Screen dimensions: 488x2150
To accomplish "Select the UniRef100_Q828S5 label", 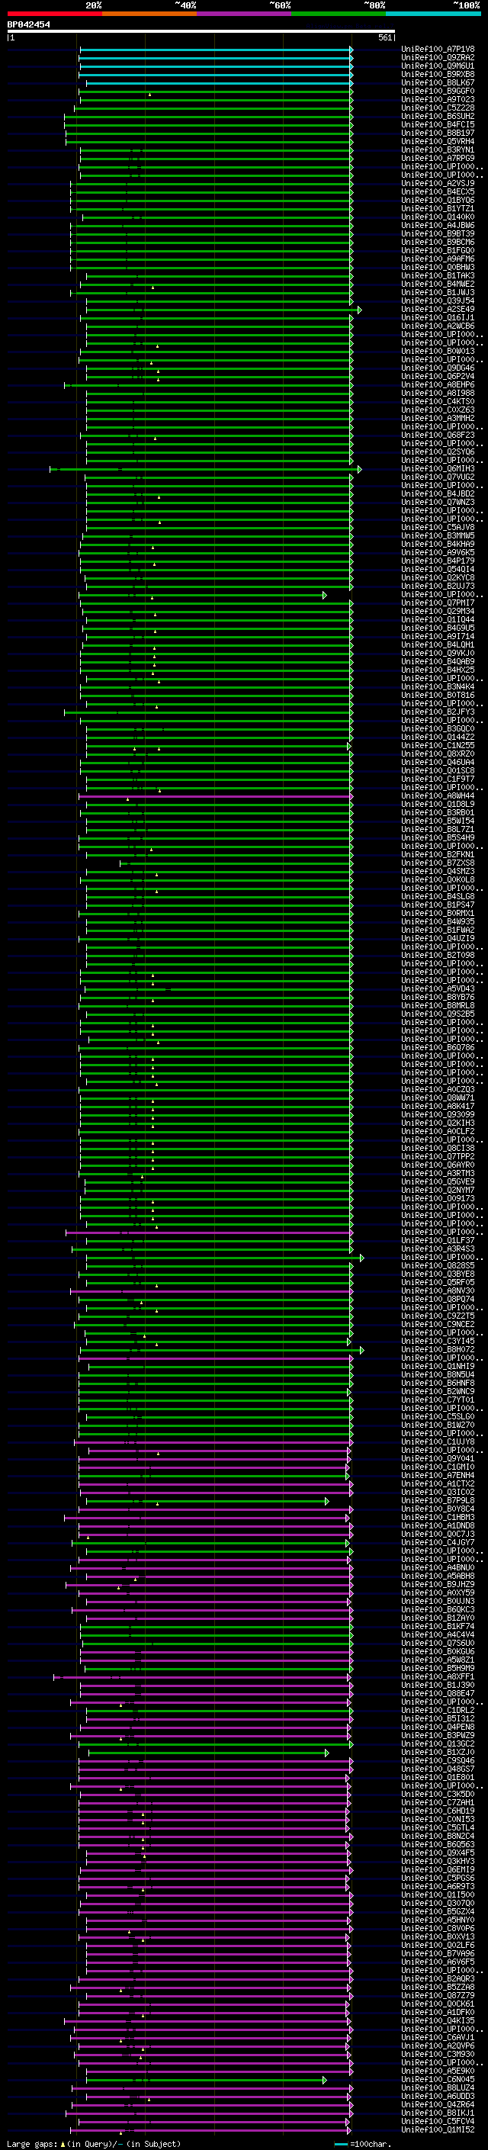I will (x=438, y=1265).
